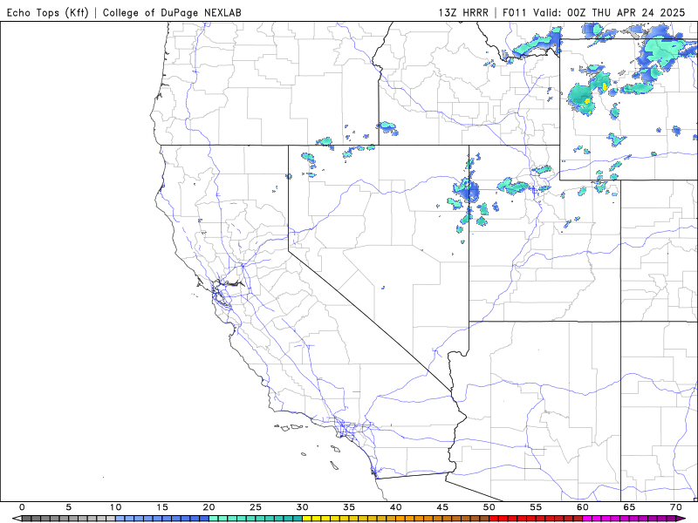Click the 'College of DuPage NEXLAB' label
The width and height of the screenshot is (698, 523).
(172, 12)
